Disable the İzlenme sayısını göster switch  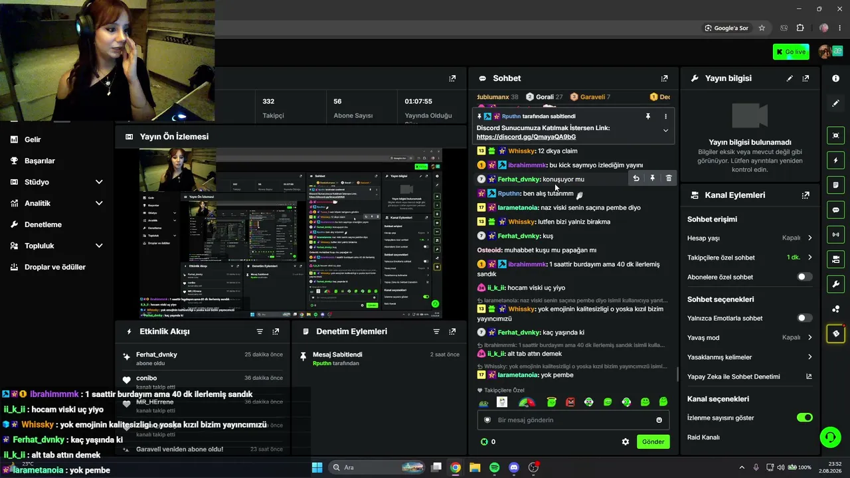point(804,418)
